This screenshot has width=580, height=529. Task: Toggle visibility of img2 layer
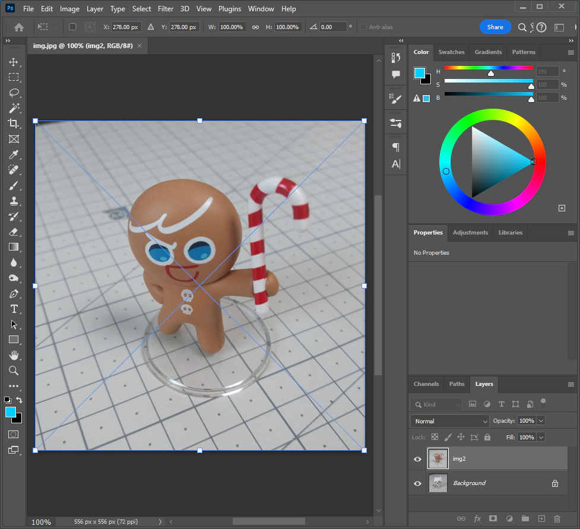[417, 459]
